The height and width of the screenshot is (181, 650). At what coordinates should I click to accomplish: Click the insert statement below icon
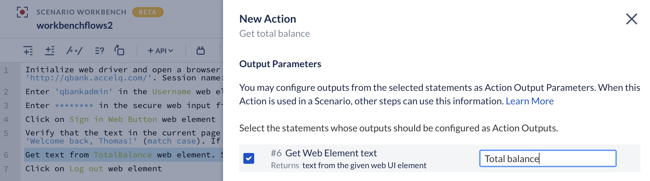(50, 51)
